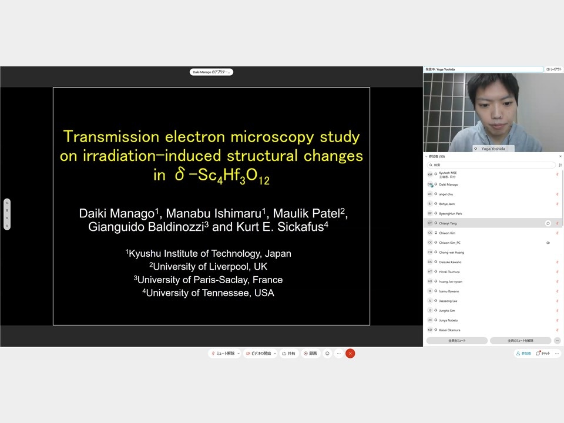Unmute everyone with 全員のミュートを解除 button
This screenshot has height=423, width=564.
click(521, 340)
